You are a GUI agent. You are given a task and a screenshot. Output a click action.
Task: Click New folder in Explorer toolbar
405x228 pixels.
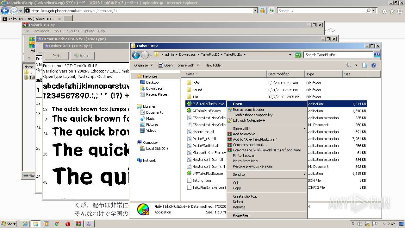(214, 65)
